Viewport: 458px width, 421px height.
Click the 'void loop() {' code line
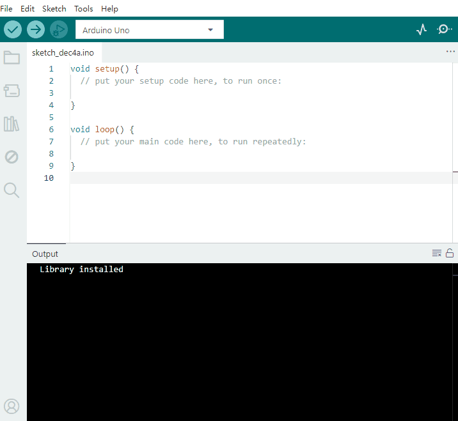(102, 130)
